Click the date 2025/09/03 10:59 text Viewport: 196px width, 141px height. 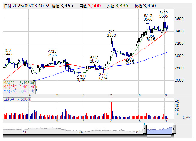click(32, 6)
